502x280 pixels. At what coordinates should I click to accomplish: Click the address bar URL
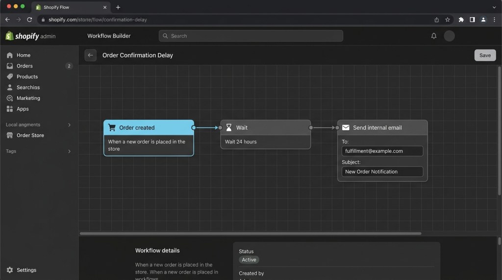tap(98, 20)
